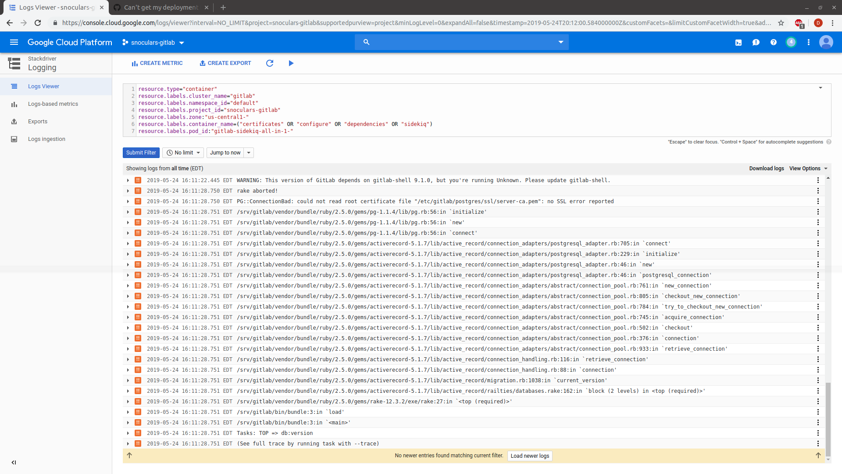
Task: Open a new browser tab
Action: pyautogui.click(x=223, y=7)
